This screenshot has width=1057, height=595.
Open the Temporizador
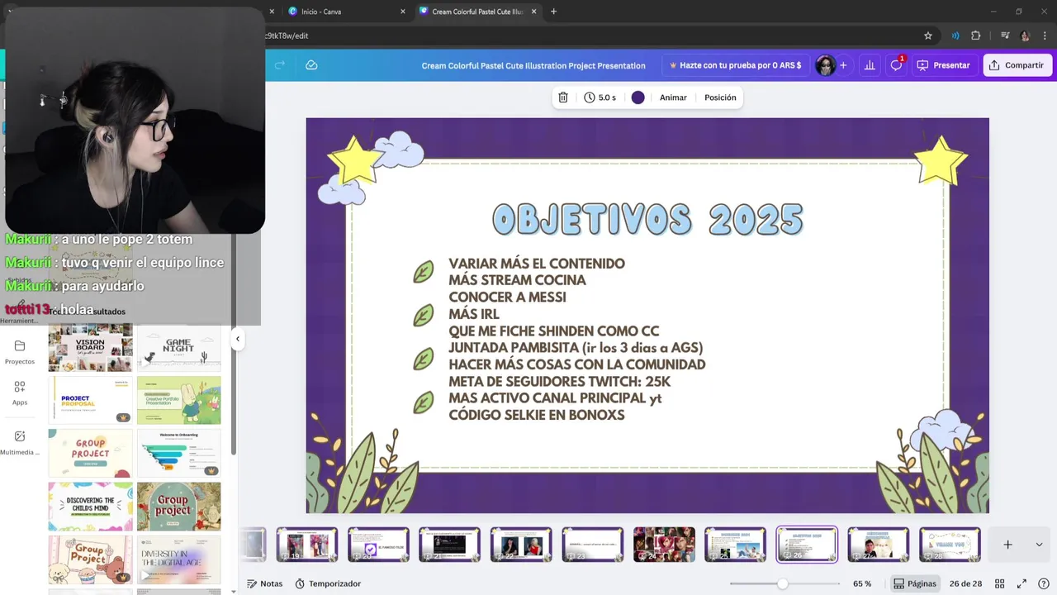328,583
